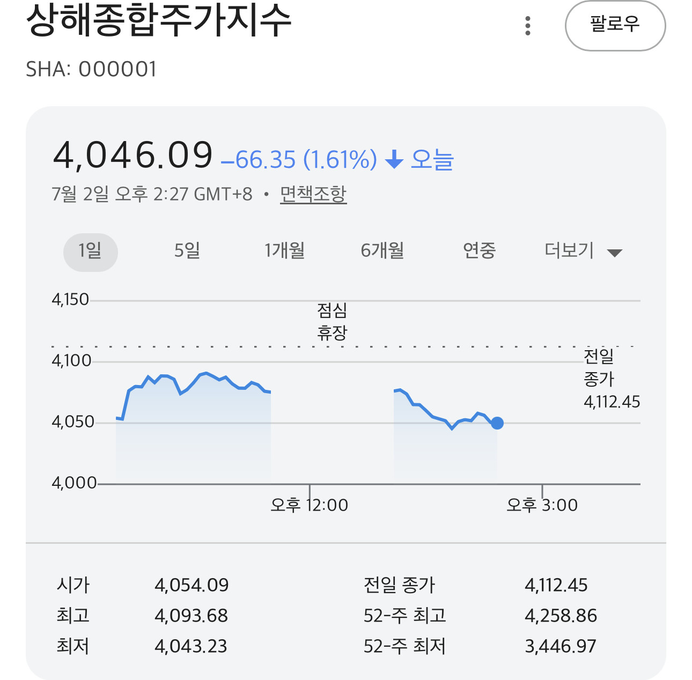Click the 점심 휴장 lunch break label
This screenshot has width=692, height=680.
(332, 322)
